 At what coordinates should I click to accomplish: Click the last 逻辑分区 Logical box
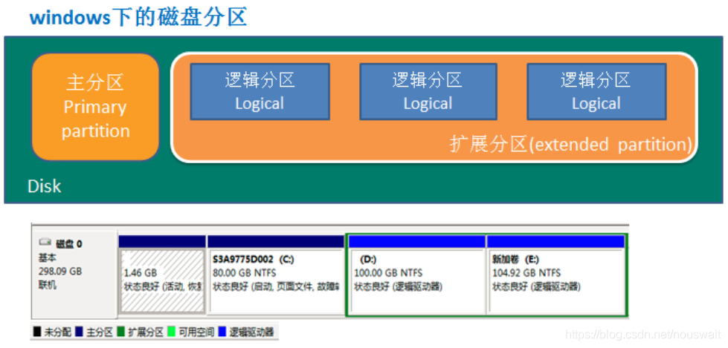(596, 92)
